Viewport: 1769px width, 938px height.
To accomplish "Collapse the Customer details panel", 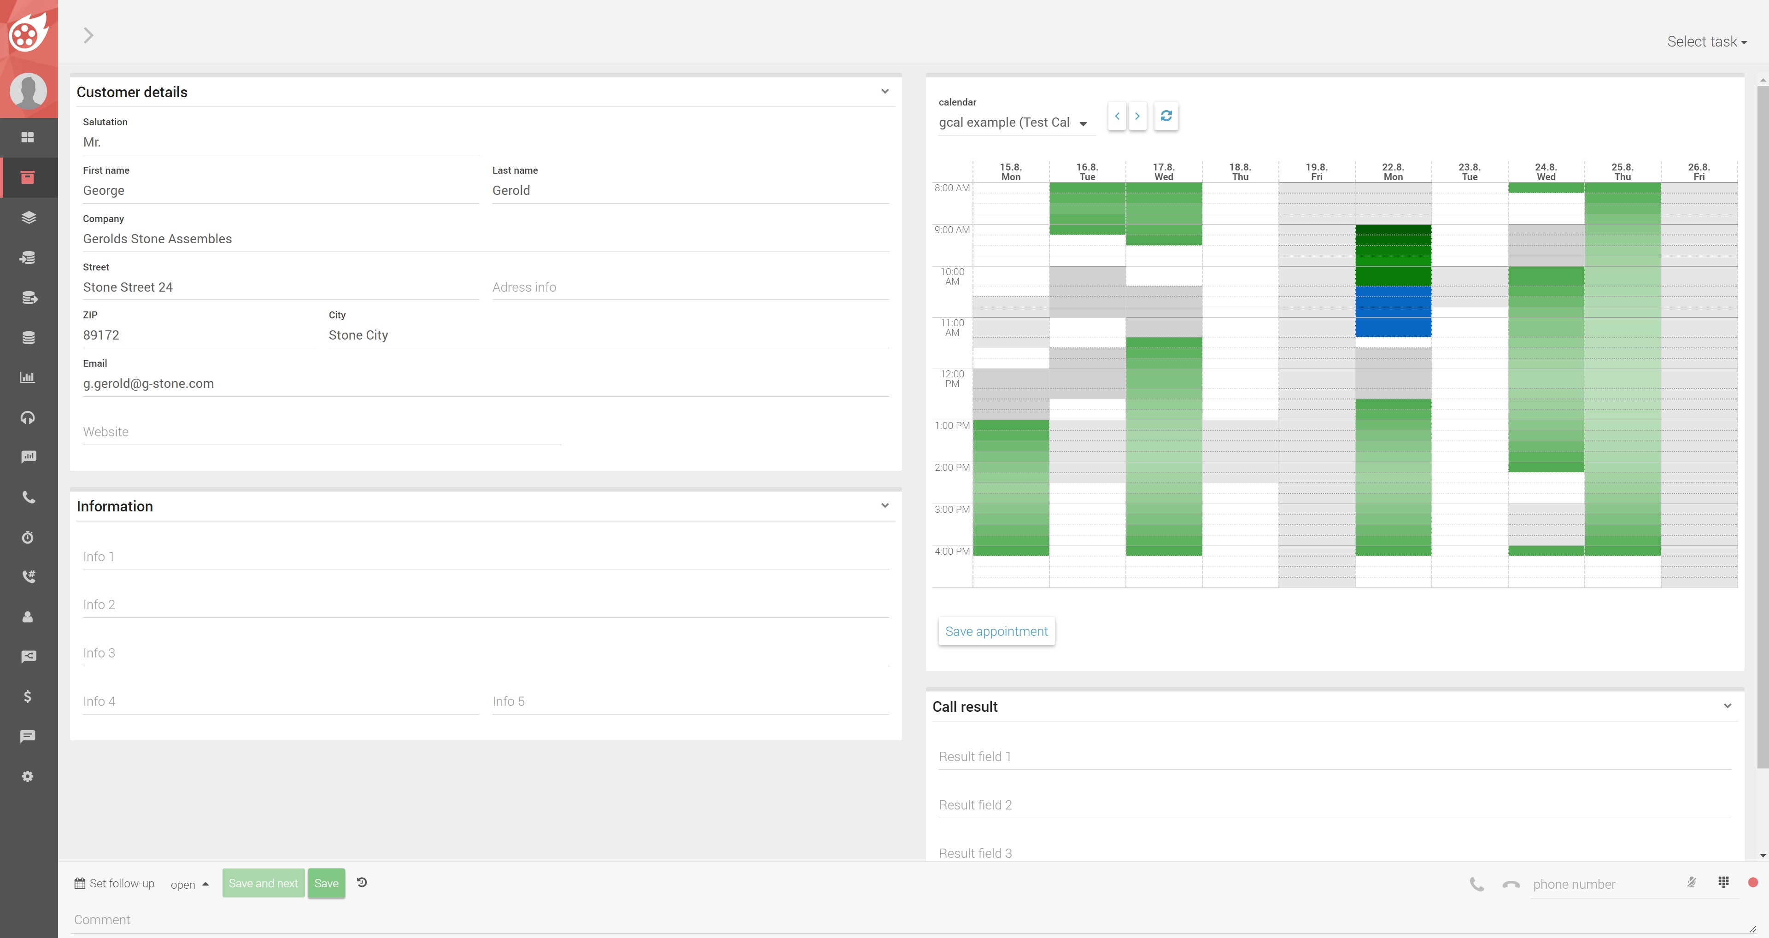I will point(884,91).
